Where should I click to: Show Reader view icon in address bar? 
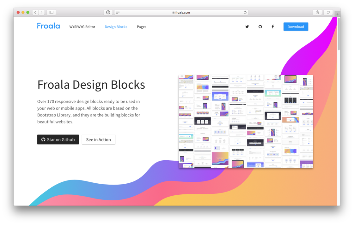(118, 12)
